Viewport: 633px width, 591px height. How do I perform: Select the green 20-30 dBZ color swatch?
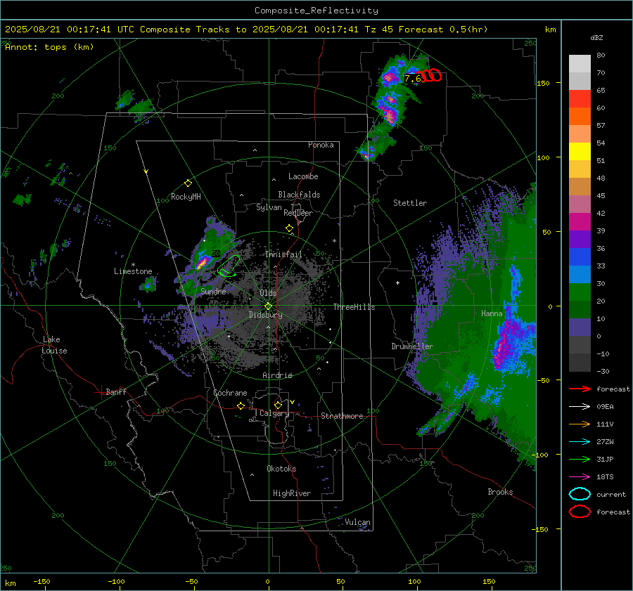(x=580, y=292)
